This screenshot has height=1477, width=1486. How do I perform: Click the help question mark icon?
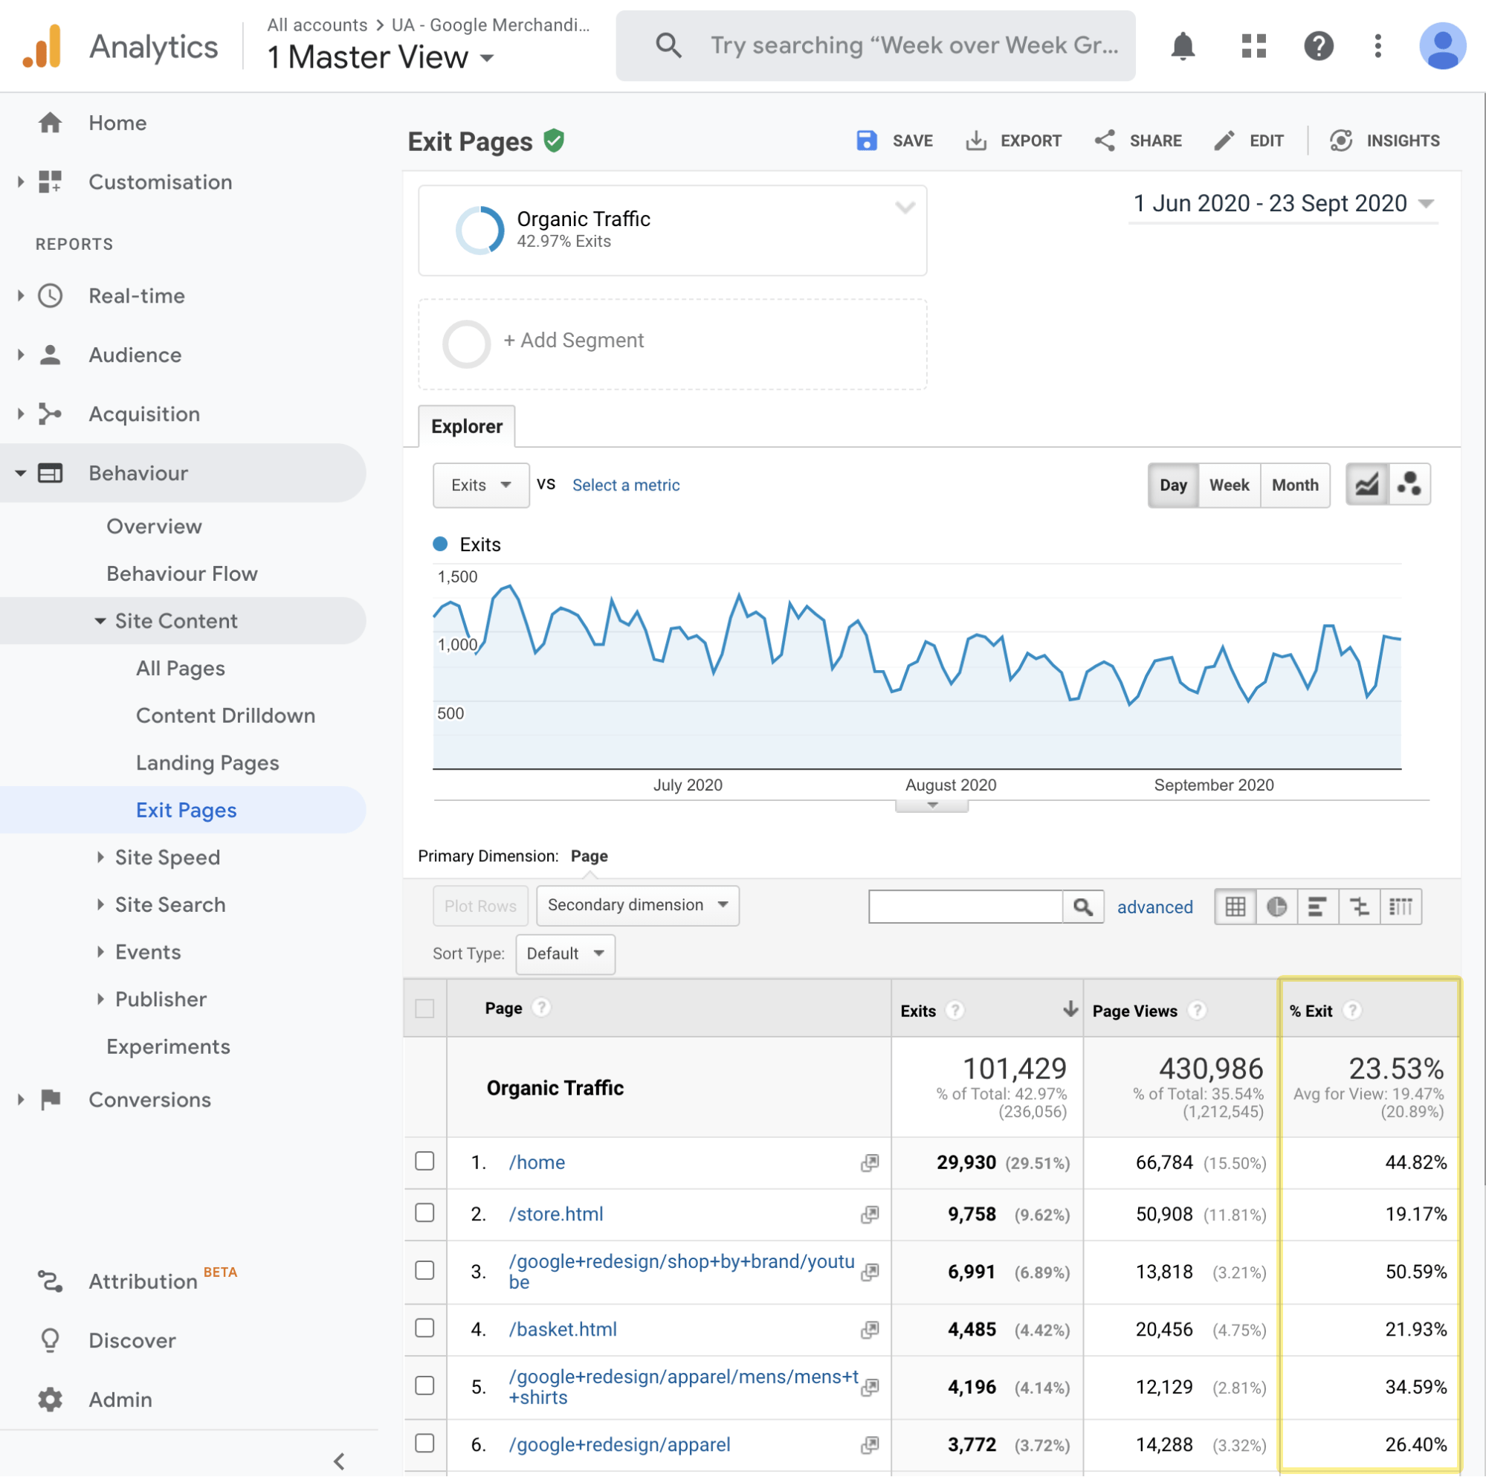pos(1317,46)
